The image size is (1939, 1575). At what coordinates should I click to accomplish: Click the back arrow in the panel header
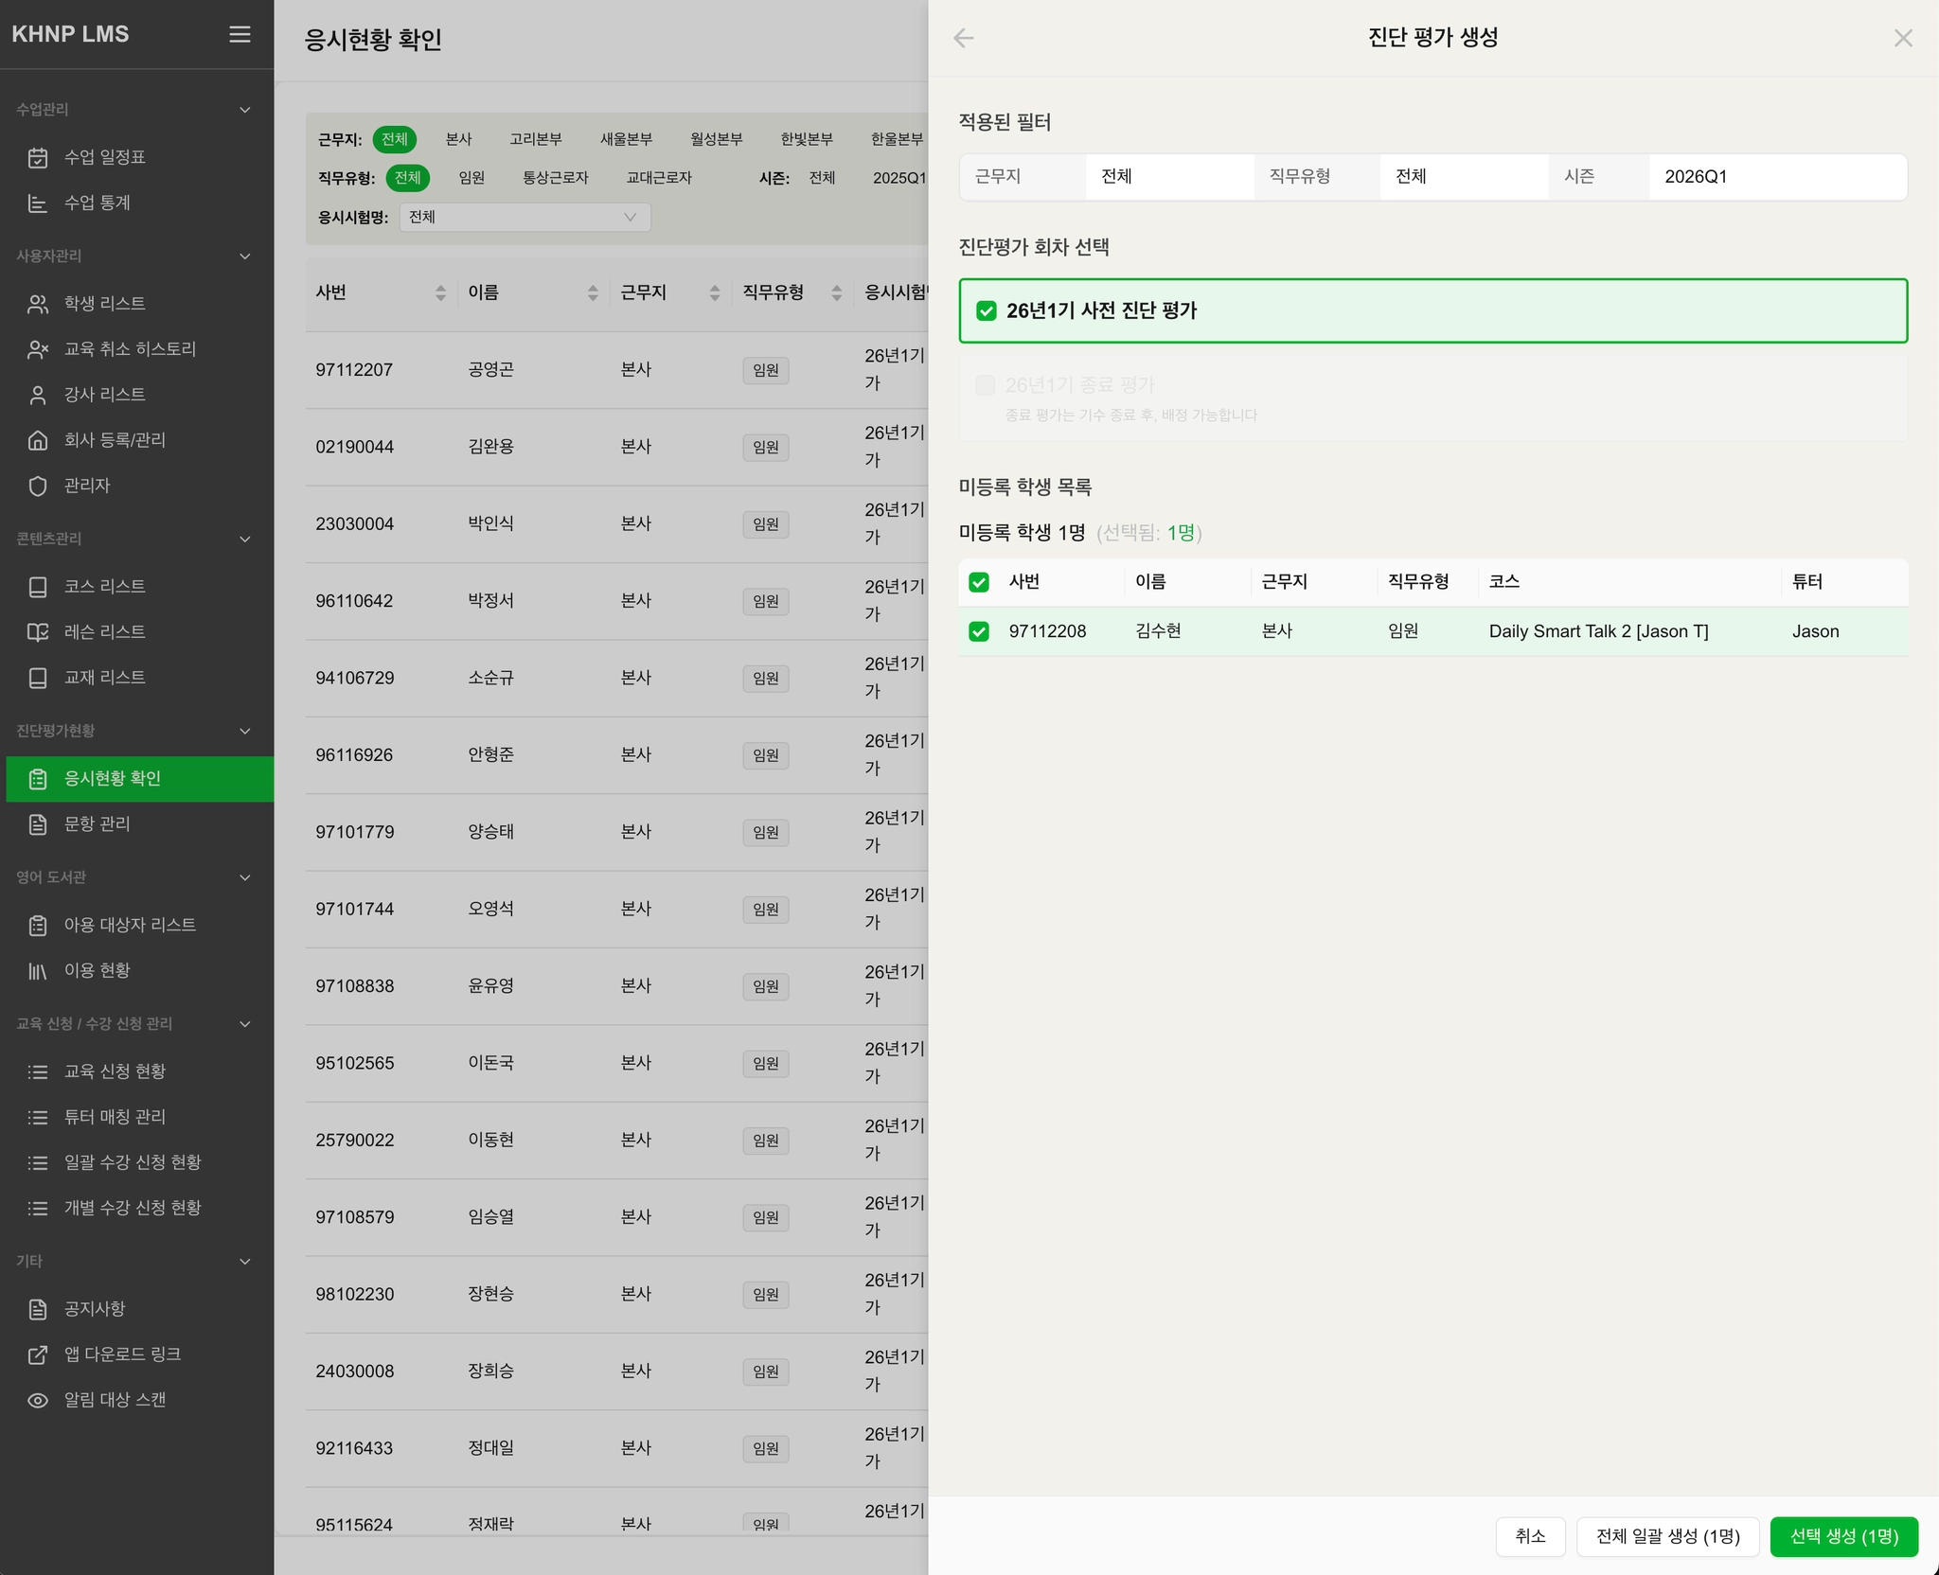[964, 38]
